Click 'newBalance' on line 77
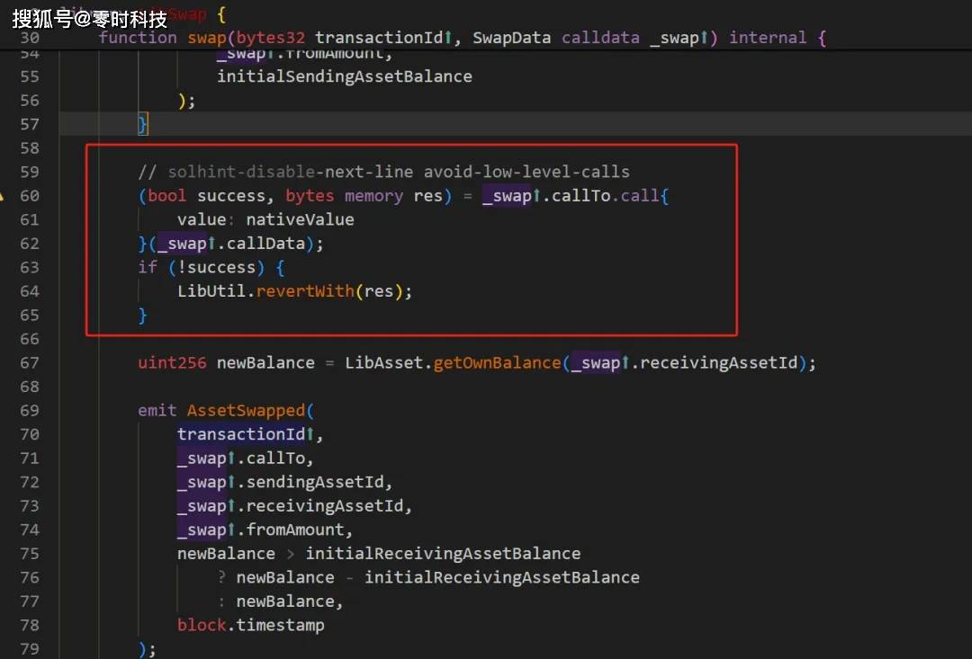Screen dimensions: 972x659 point(285,601)
